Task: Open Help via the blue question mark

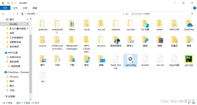Action: click(x=195, y=8)
